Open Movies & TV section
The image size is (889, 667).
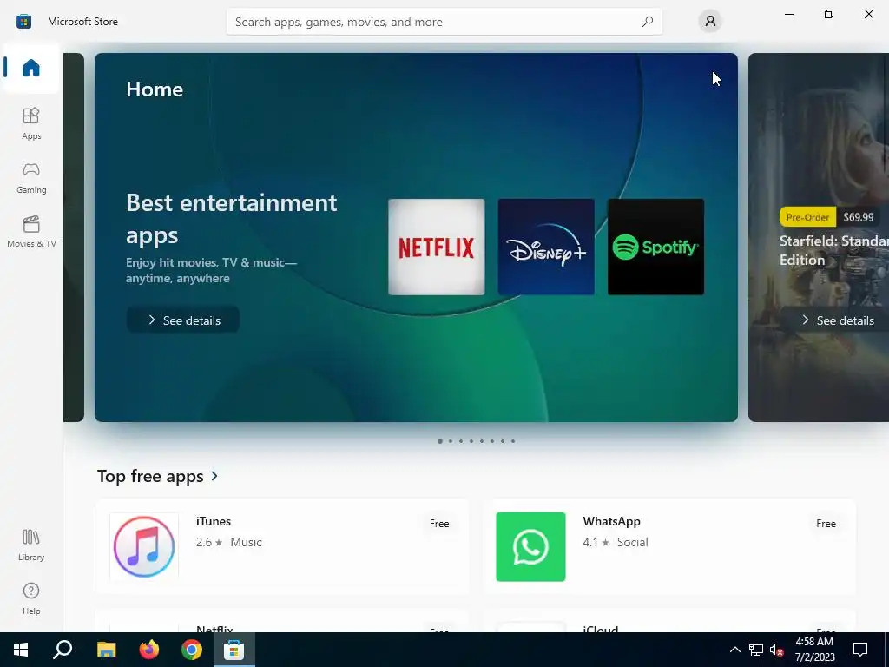pos(31,231)
